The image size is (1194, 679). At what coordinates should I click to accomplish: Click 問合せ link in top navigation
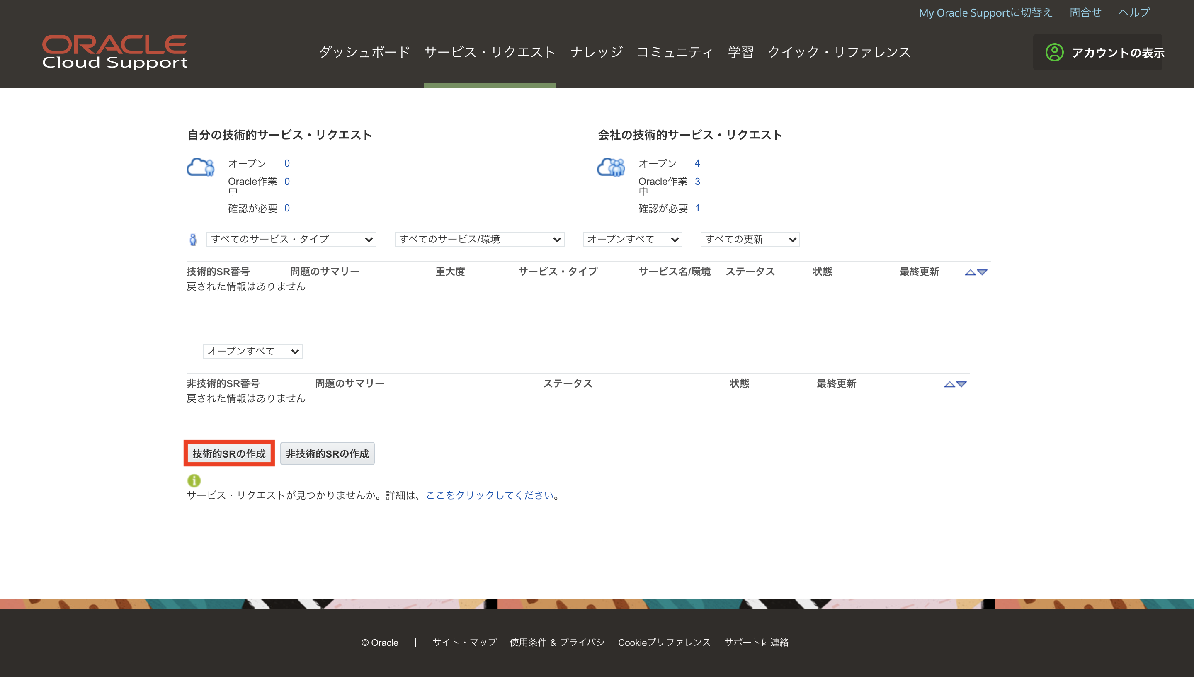(1087, 12)
